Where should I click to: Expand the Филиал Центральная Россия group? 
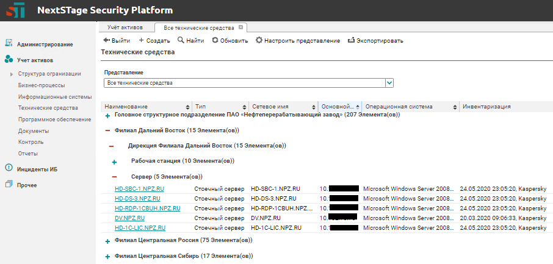pos(108,241)
